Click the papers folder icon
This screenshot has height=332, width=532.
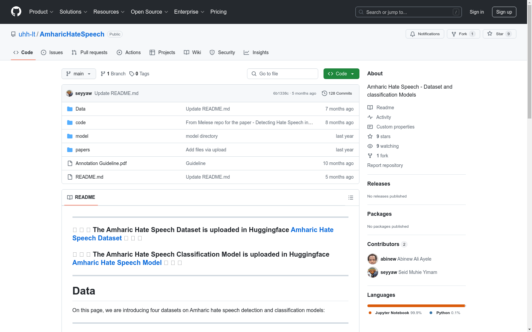70,150
